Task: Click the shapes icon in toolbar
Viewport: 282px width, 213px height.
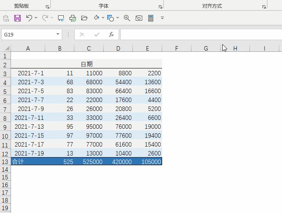Action: point(110,18)
